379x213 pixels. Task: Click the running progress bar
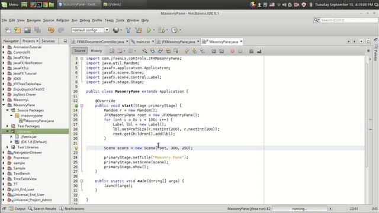click(300, 209)
